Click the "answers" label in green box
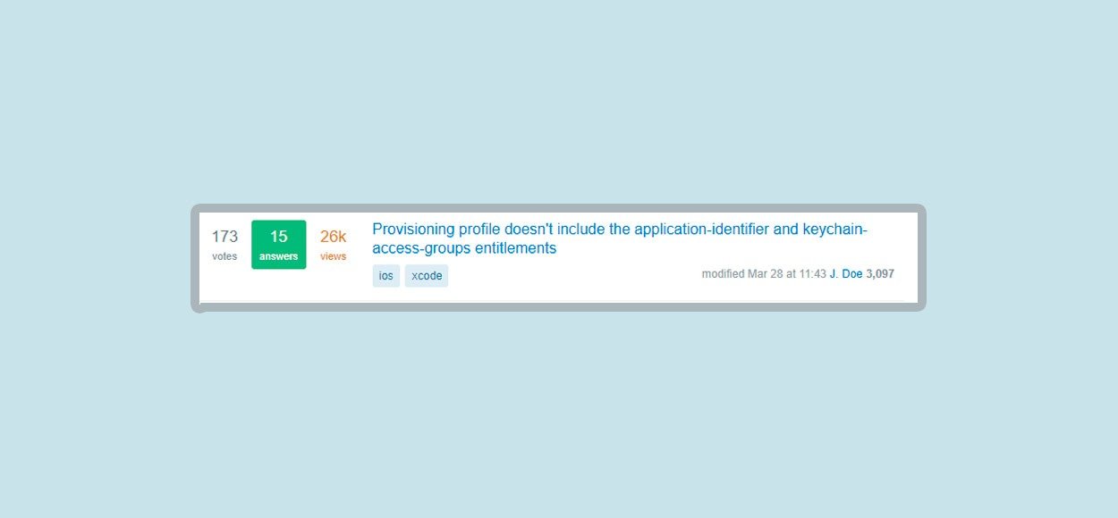The height and width of the screenshot is (518, 1118). [x=279, y=256]
